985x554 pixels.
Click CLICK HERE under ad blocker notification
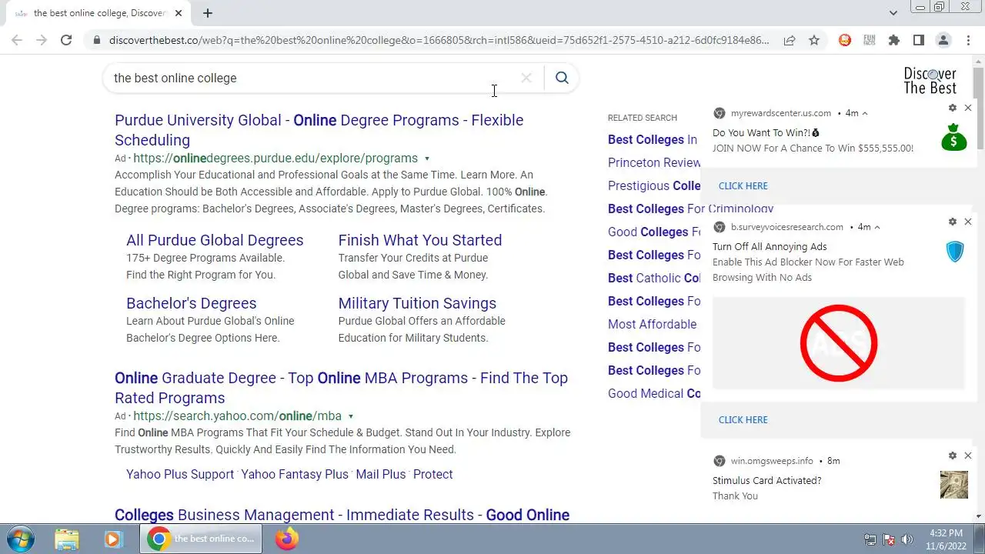[743, 419]
